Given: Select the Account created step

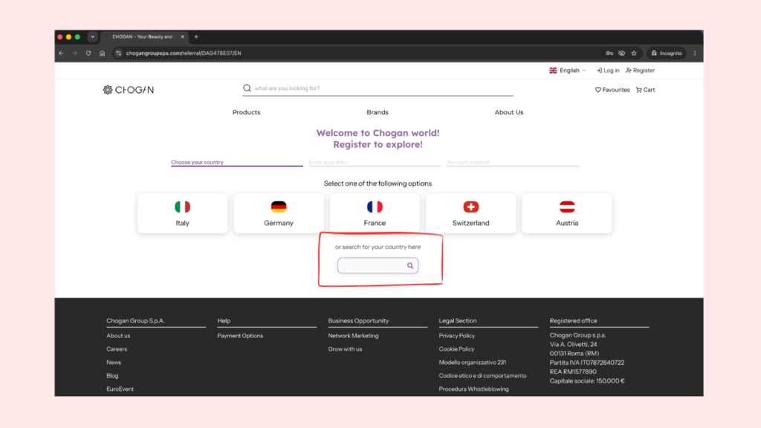Looking at the screenshot, I should (x=513, y=163).
